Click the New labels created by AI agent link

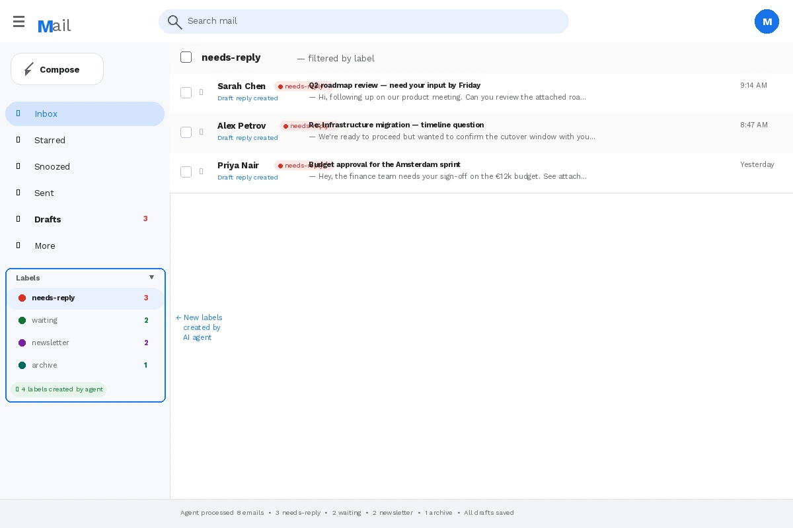[x=200, y=327]
